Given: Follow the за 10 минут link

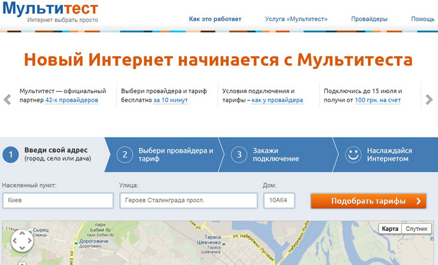Looking at the screenshot, I should click(x=170, y=100).
